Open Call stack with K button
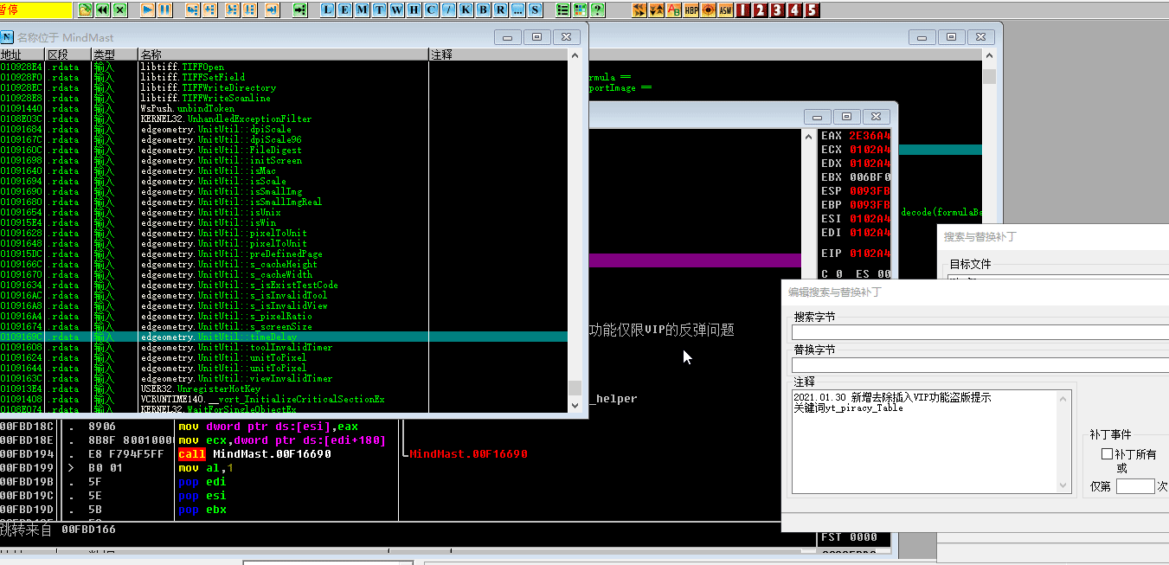This screenshot has height=565, width=1169. click(466, 10)
